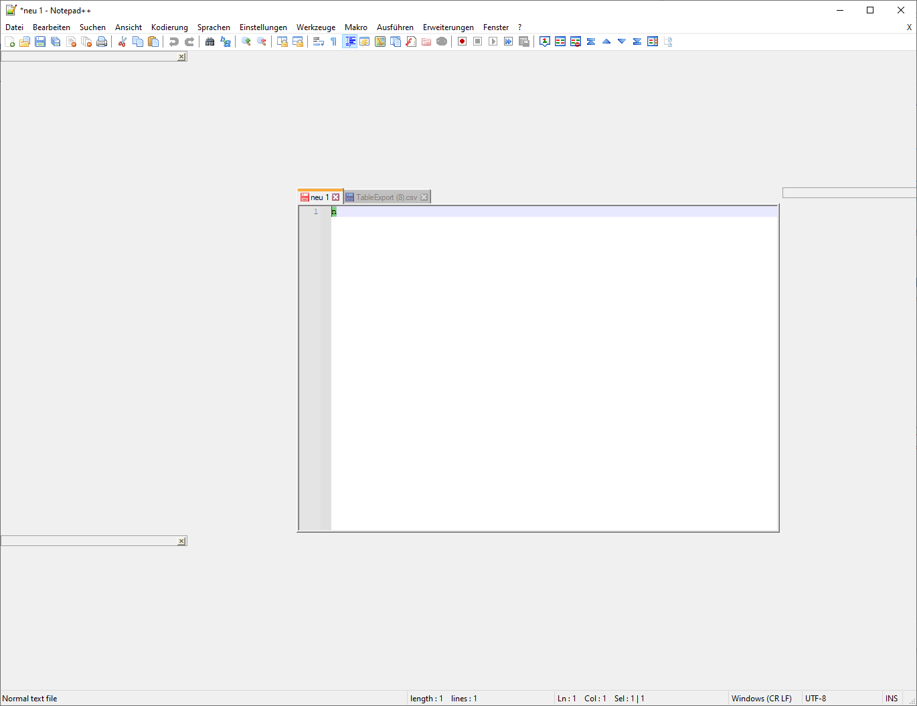The width and height of the screenshot is (917, 706).
Task: Click the Compare files toolbar icon
Action: pos(560,41)
